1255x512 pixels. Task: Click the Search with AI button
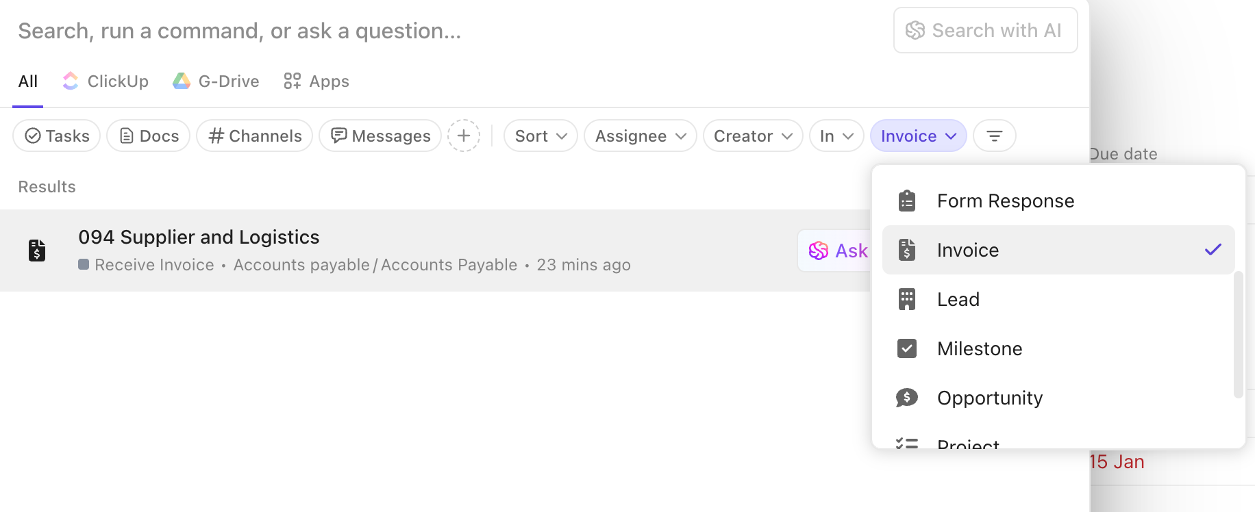(x=984, y=31)
